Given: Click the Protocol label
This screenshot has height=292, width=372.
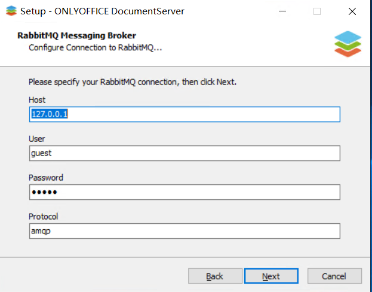Looking at the screenshot, I should click(x=43, y=217).
